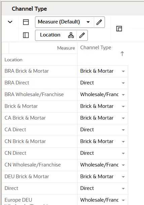This screenshot has height=205, width=144.
Task: Open dropdown for DEU Brick & Mortar row
Action: [x=123, y=177]
